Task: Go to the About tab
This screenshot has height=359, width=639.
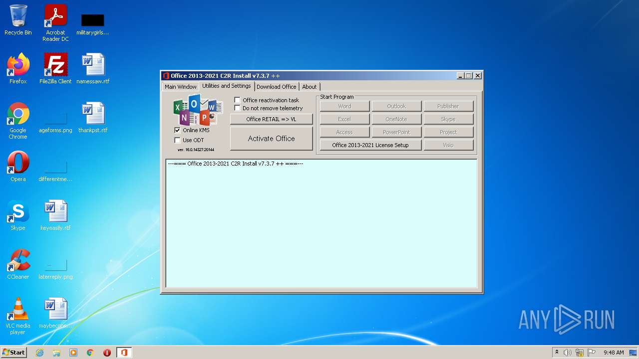Action: tap(310, 87)
